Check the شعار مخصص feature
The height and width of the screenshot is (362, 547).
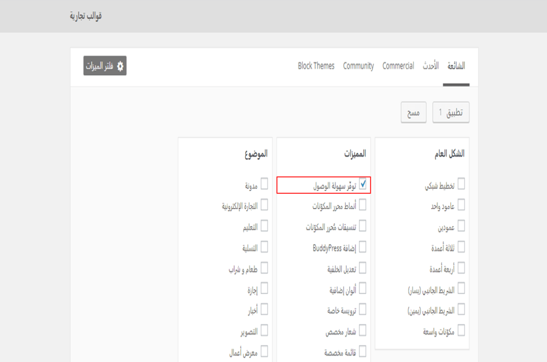pos(363,330)
